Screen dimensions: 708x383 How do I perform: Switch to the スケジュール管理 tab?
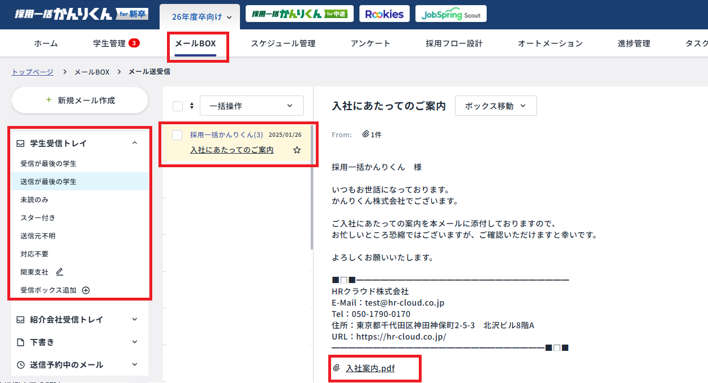tap(282, 42)
